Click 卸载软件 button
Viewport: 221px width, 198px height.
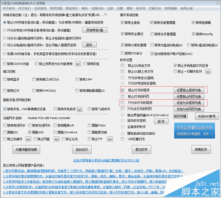point(201,149)
